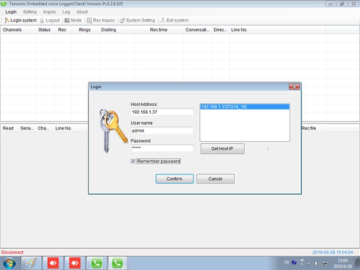Open the Log menu
The height and width of the screenshot is (270, 360).
tap(67, 12)
